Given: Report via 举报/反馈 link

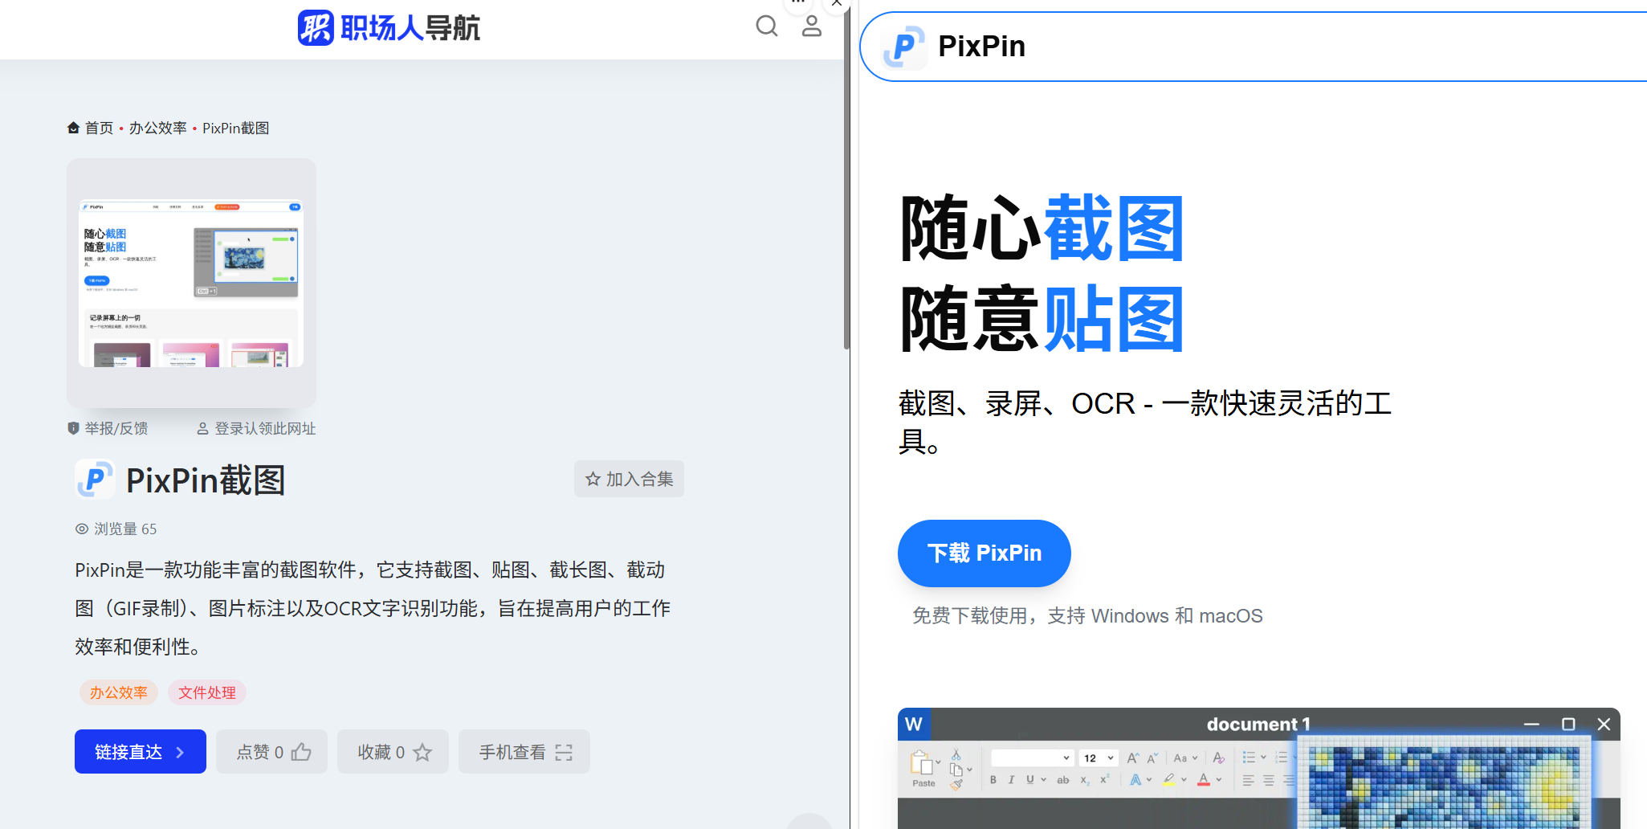Looking at the screenshot, I should click(108, 428).
